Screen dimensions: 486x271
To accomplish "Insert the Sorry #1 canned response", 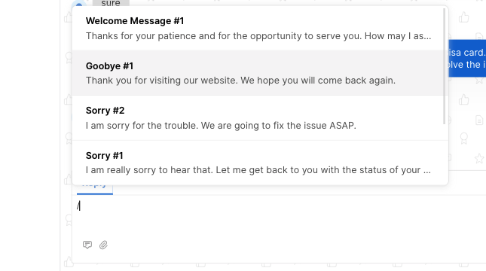I will [258, 163].
